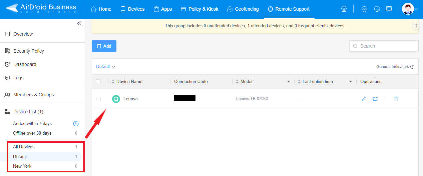423x176 pixels.
Task: Open the user avatar menu
Action: (x=410, y=9)
